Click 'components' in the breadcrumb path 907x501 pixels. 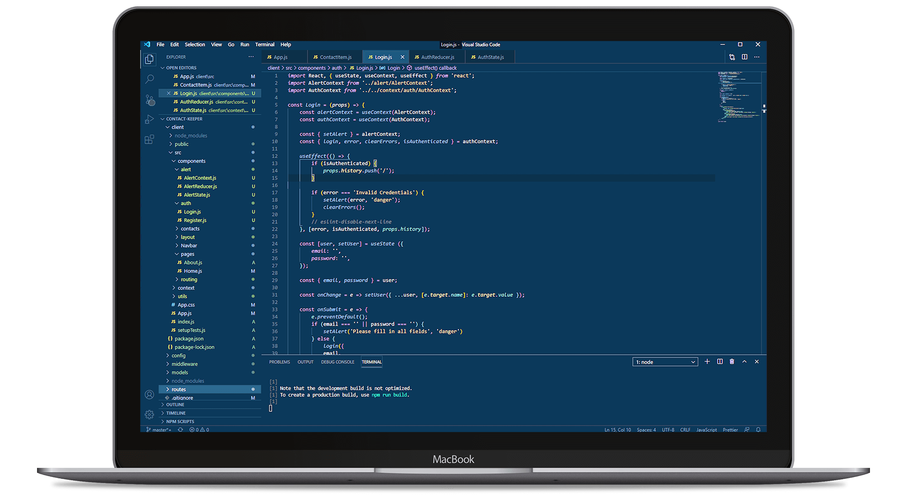[312, 68]
